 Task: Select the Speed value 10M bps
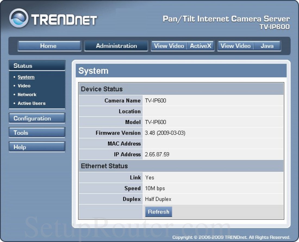(x=155, y=188)
